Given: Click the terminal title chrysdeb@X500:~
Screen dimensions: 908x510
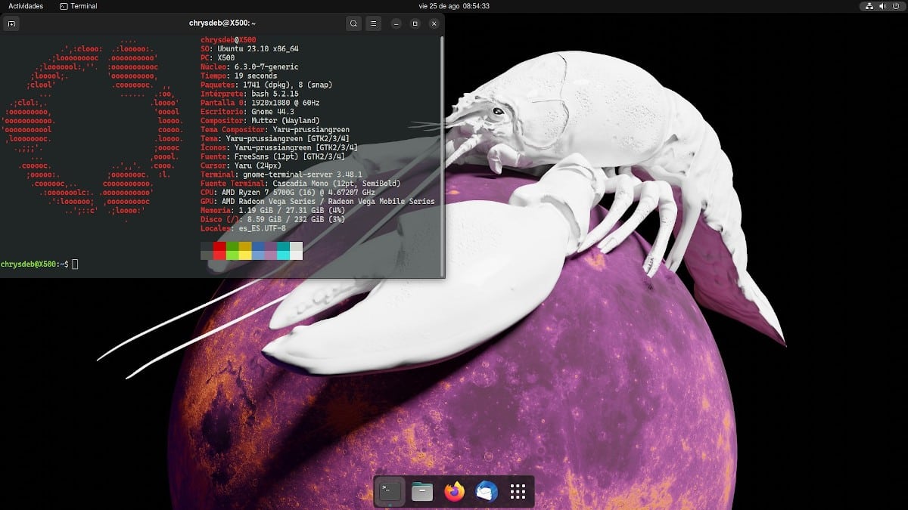Looking at the screenshot, I should 222,23.
